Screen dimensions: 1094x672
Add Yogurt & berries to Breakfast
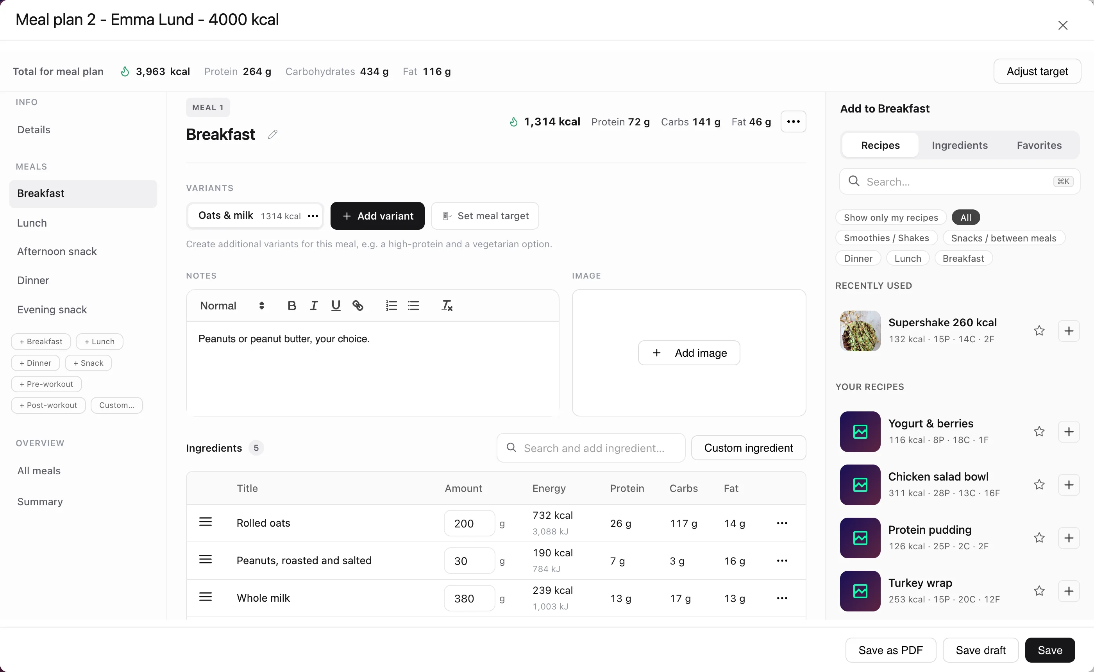[1069, 432]
